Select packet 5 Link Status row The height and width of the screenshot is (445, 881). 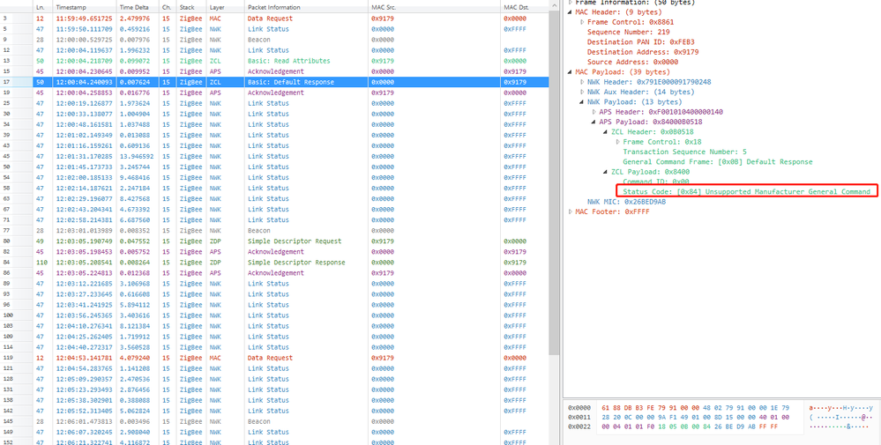coord(274,29)
